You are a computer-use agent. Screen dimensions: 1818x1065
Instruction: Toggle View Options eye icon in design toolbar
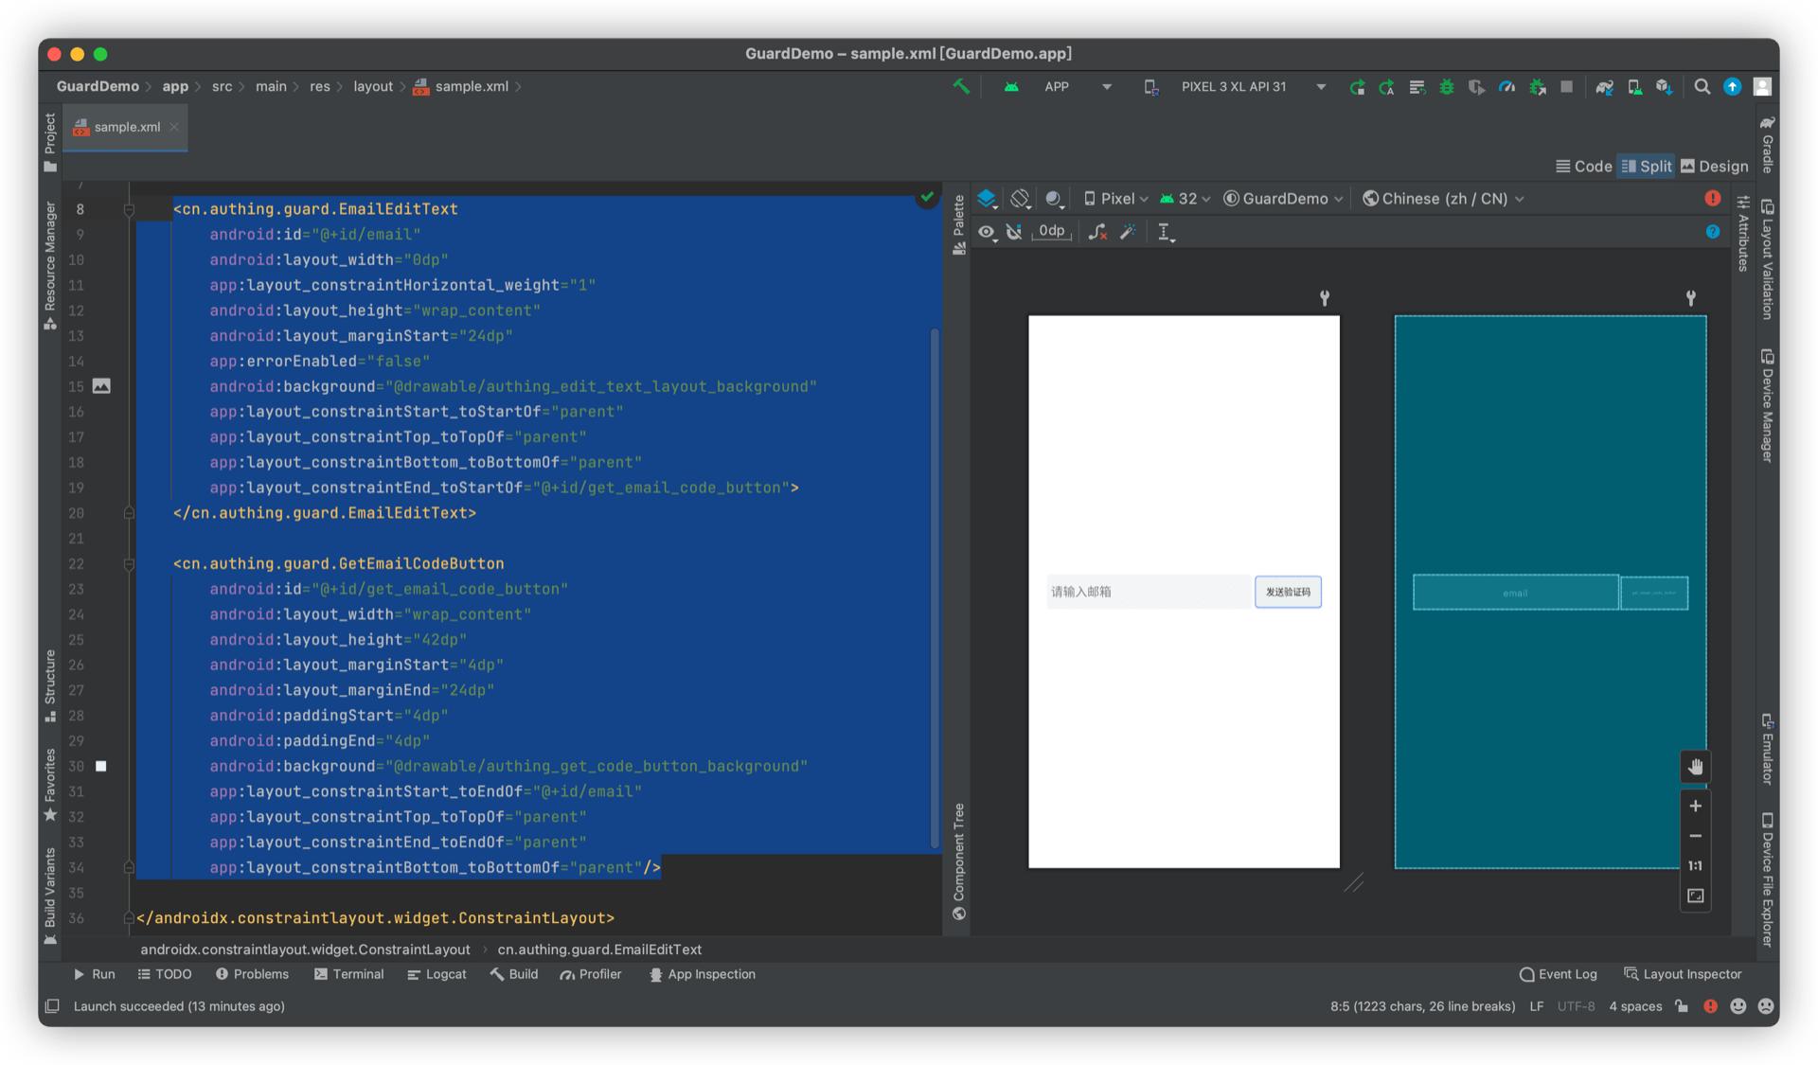click(x=987, y=232)
